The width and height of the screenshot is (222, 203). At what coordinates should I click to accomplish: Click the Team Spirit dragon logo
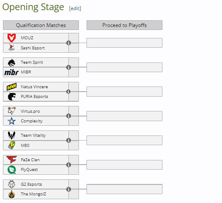pyautogui.click(x=11, y=63)
